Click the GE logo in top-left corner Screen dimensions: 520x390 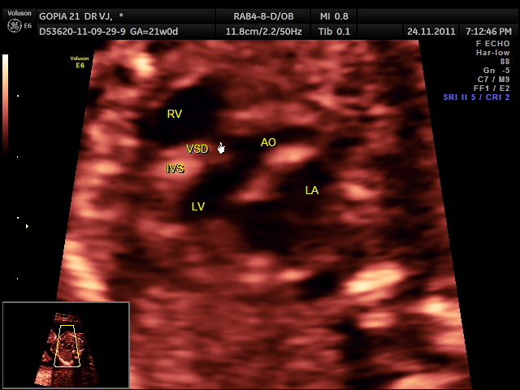pos(14,25)
